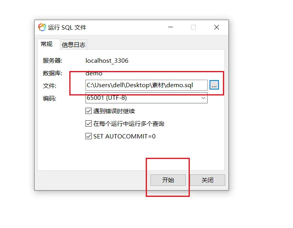Click the 开始 button to run SQL
Image resolution: width=293 pixels, height=228 pixels.
168,180
